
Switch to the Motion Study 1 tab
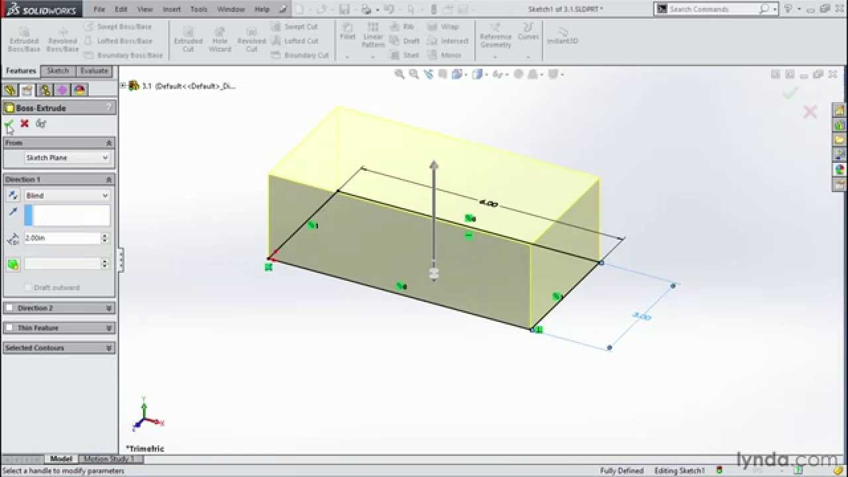(109, 458)
